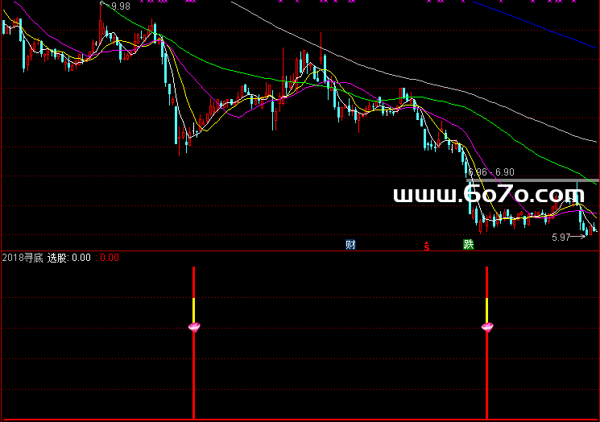Click the 9.98 high price label
The image size is (600, 422).
coord(120,6)
